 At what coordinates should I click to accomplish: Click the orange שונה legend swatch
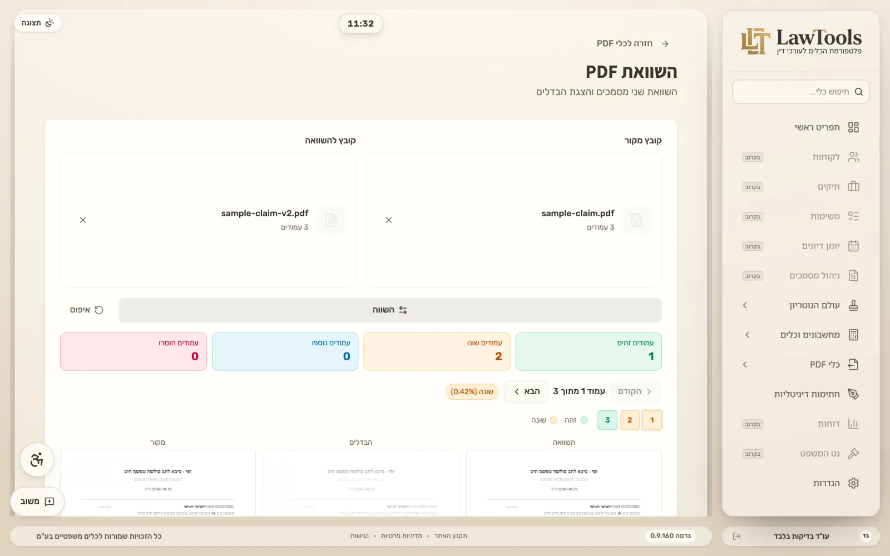coord(553,420)
